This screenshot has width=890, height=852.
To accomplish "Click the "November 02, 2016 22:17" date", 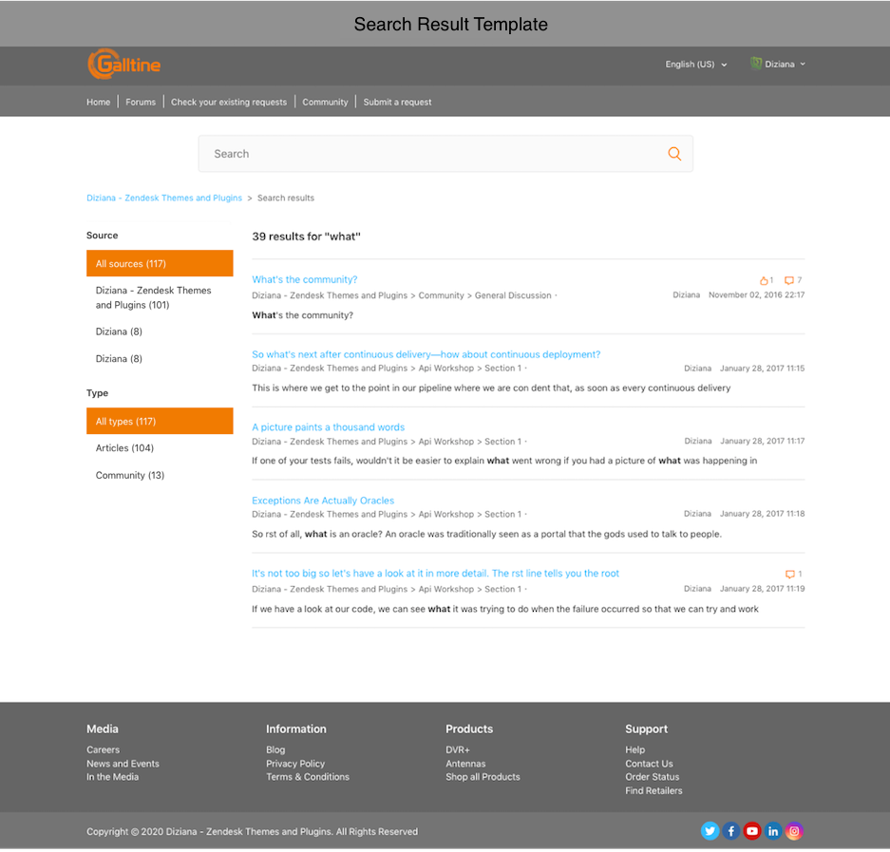I will [756, 295].
